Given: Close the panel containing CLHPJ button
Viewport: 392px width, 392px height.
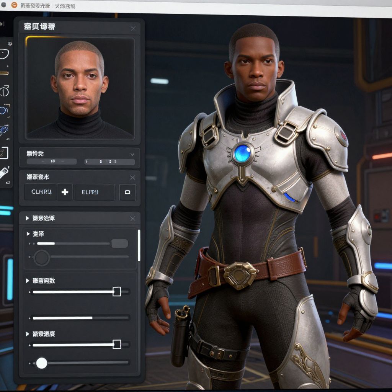Looking at the screenshot, I should coord(132,177).
